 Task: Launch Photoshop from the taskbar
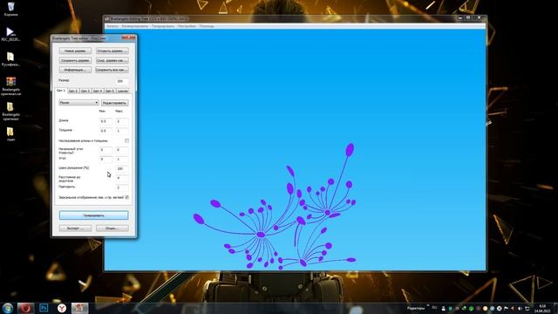pos(44,308)
